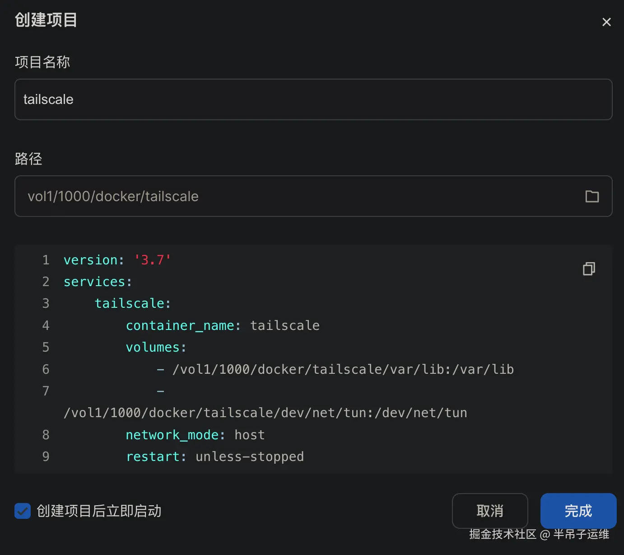Close the create project dialog

pyautogui.click(x=606, y=22)
